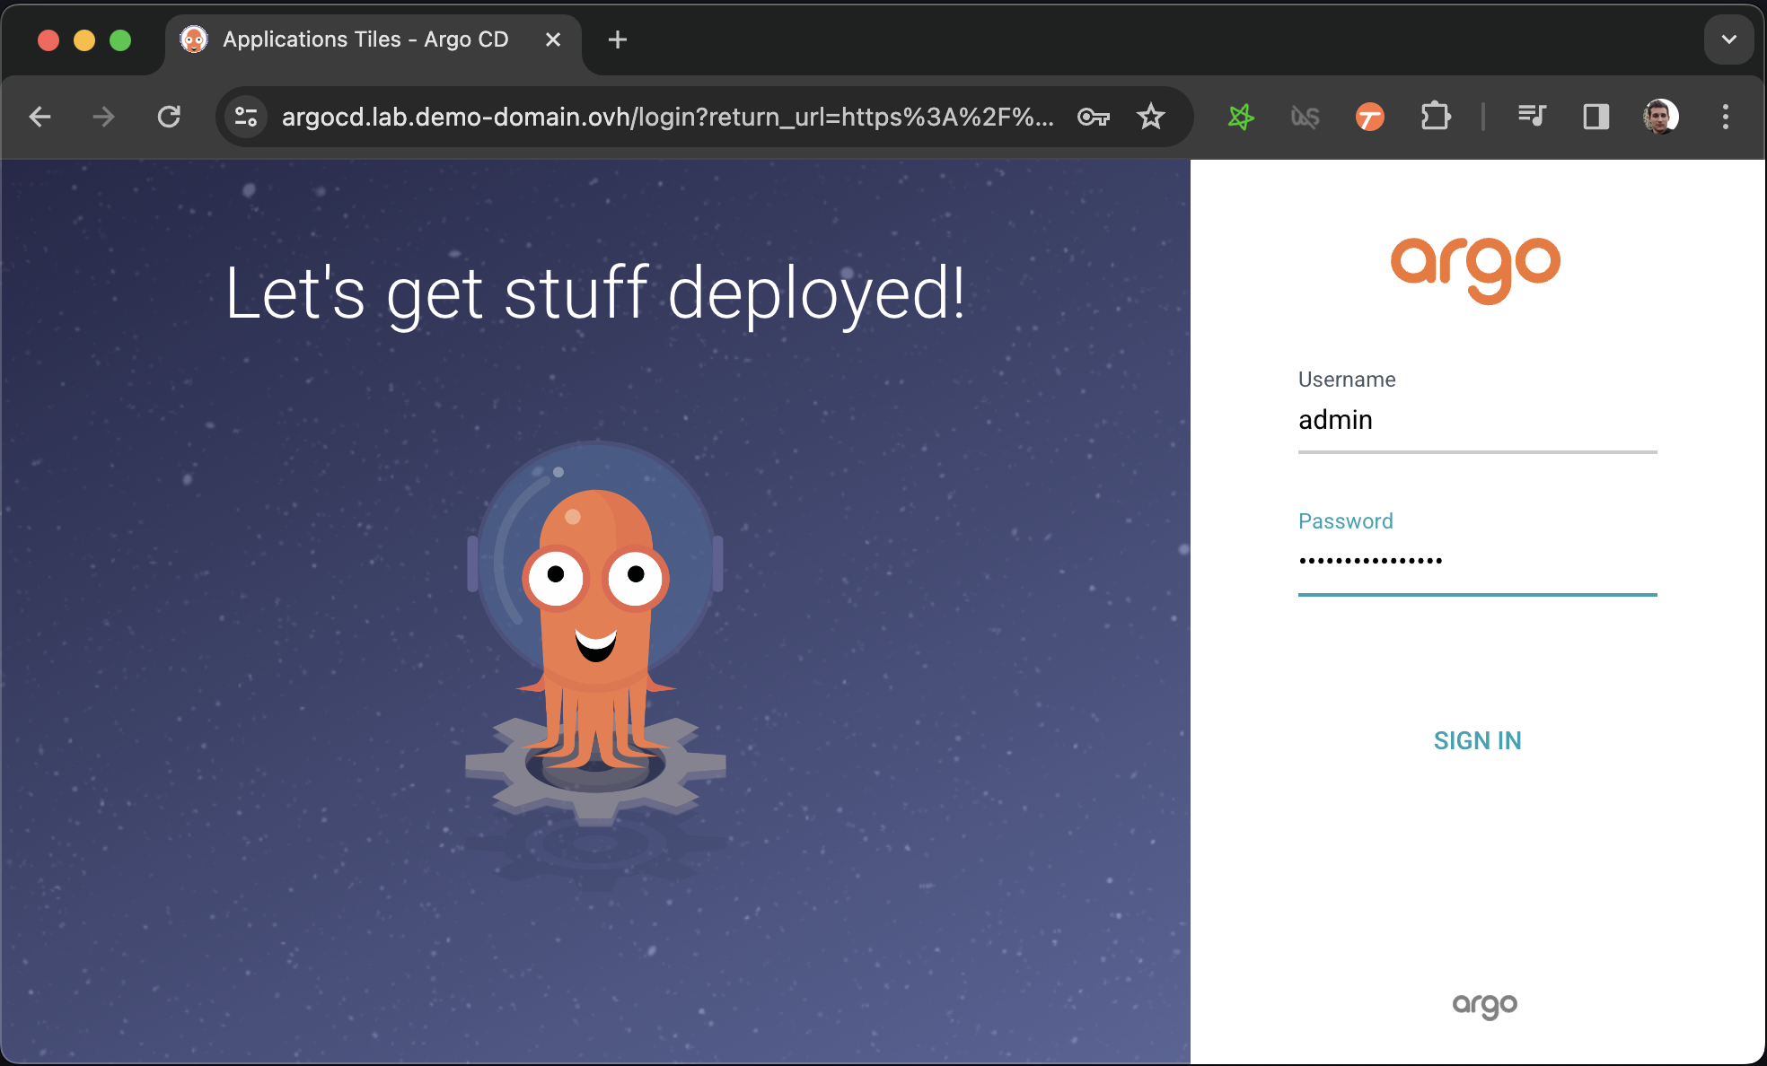Image resolution: width=1767 pixels, height=1066 pixels.
Task: Focus the Username input field
Action: [x=1477, y=421]
